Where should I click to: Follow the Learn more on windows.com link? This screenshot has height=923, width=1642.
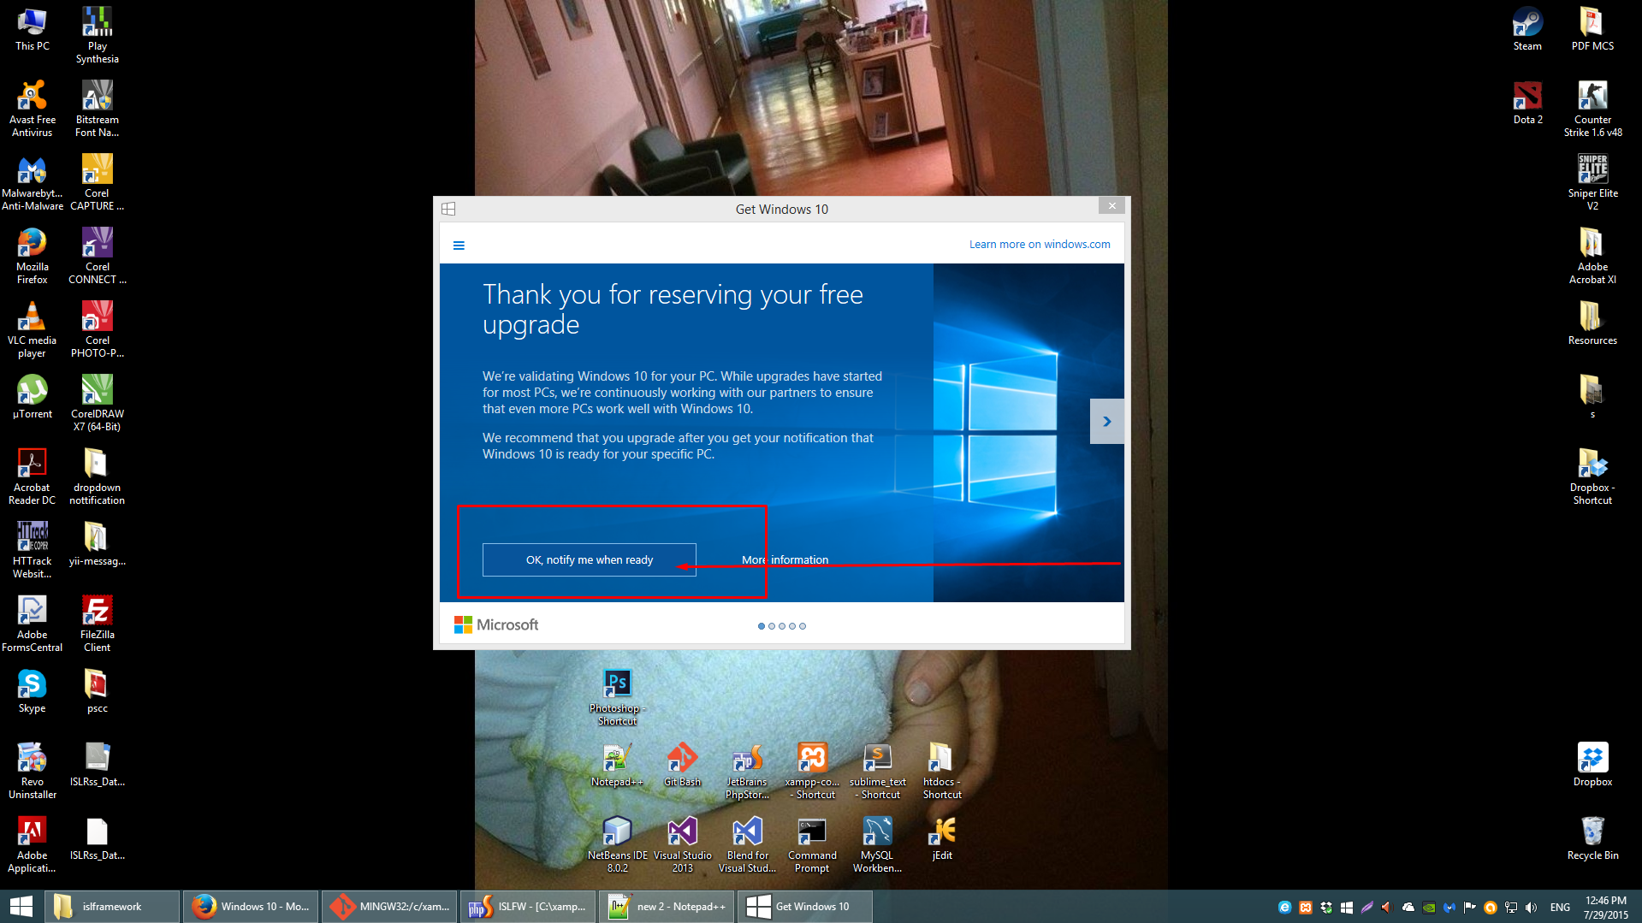point(1040,245)
